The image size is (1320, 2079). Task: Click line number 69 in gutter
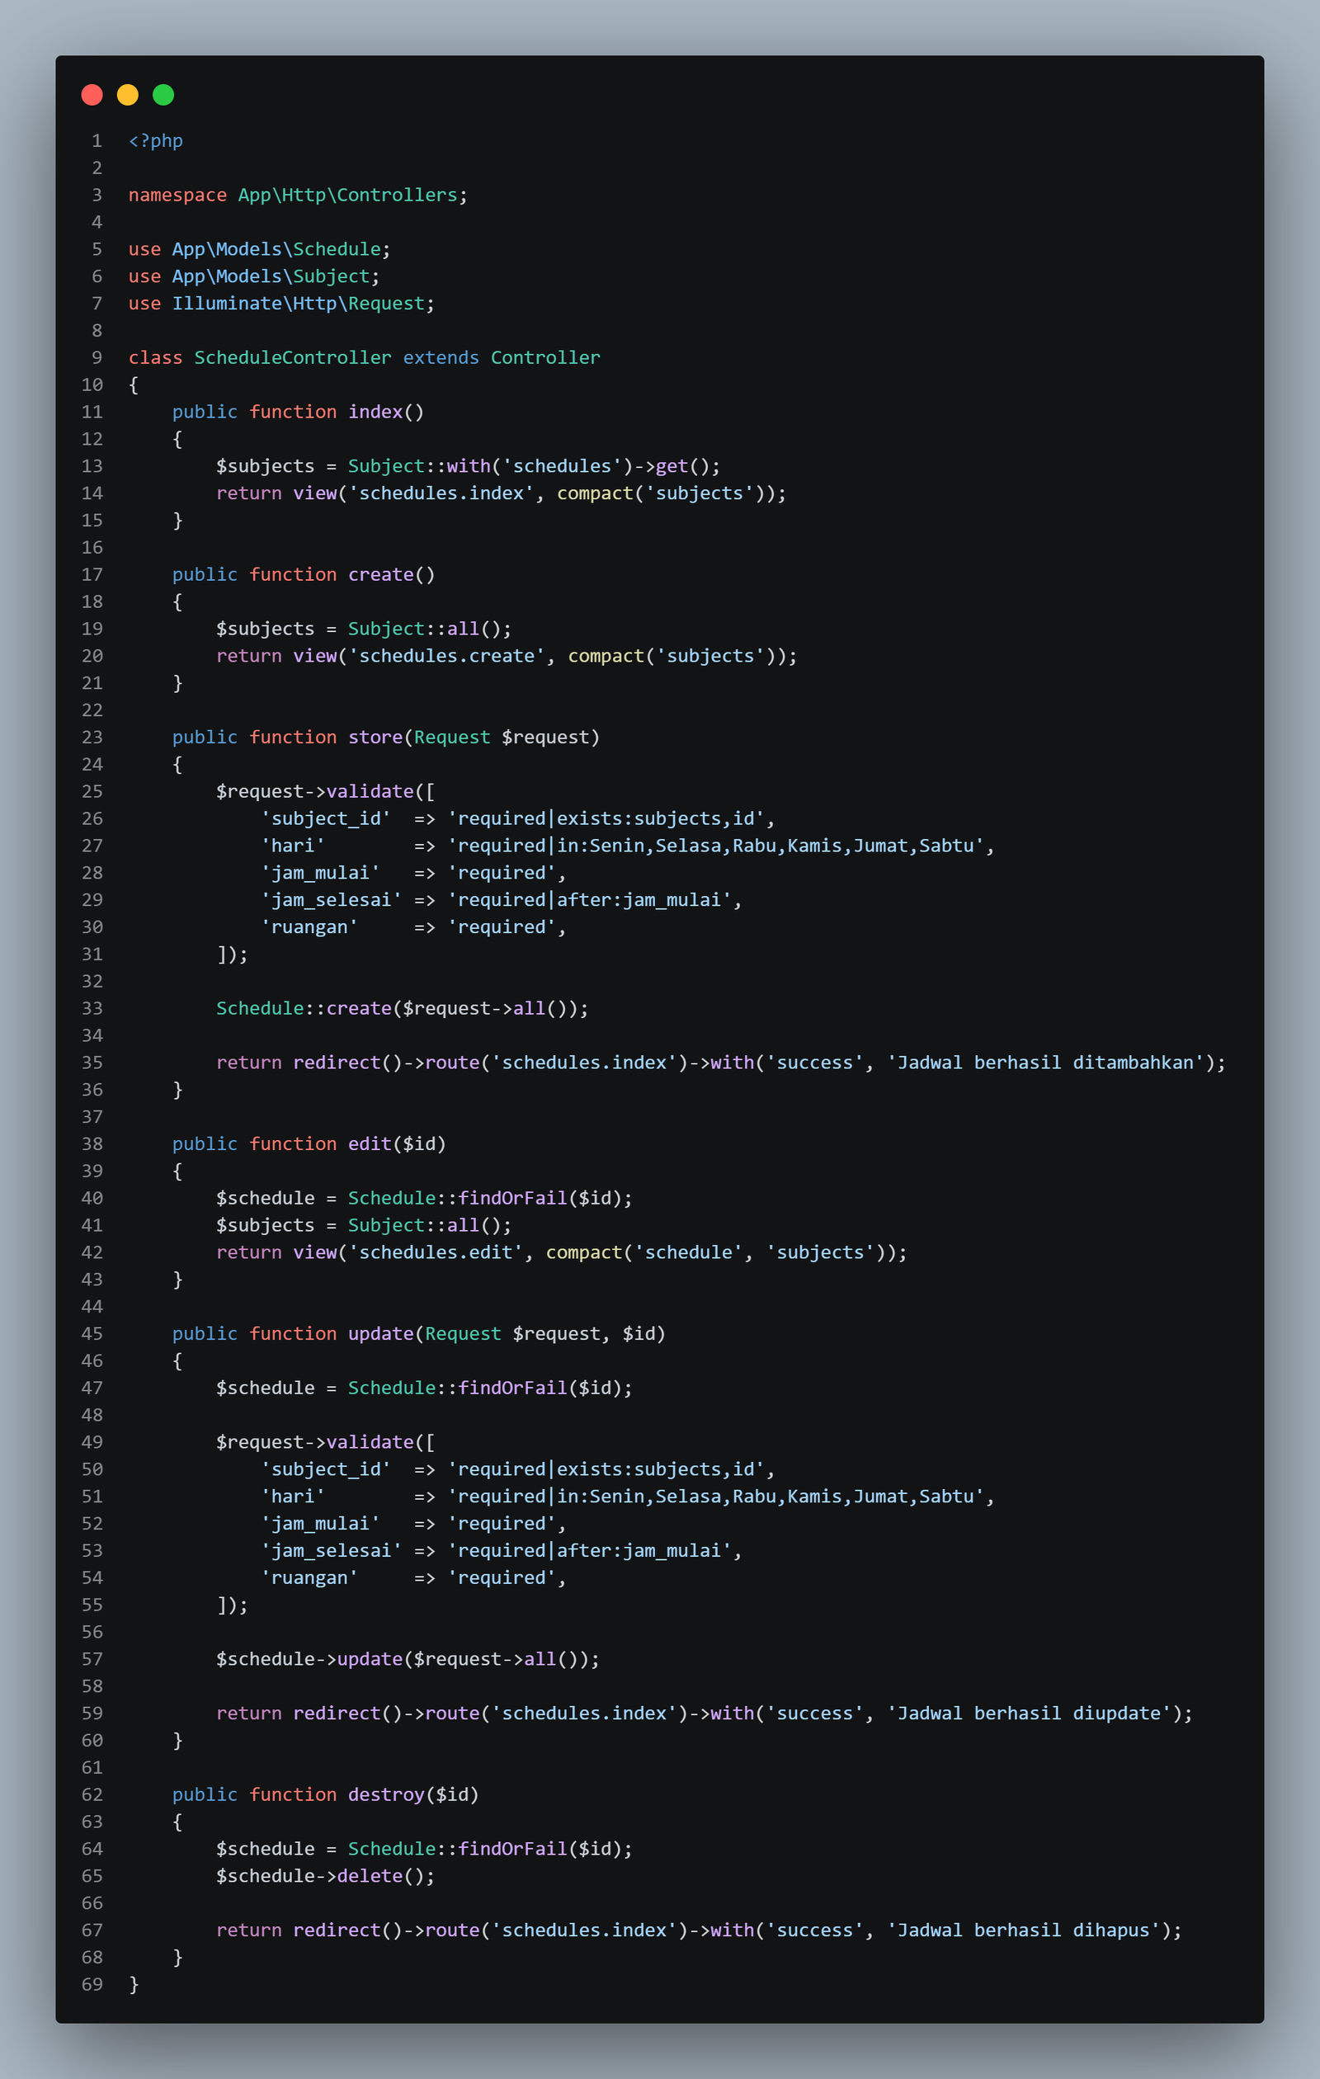[92, 1985]
